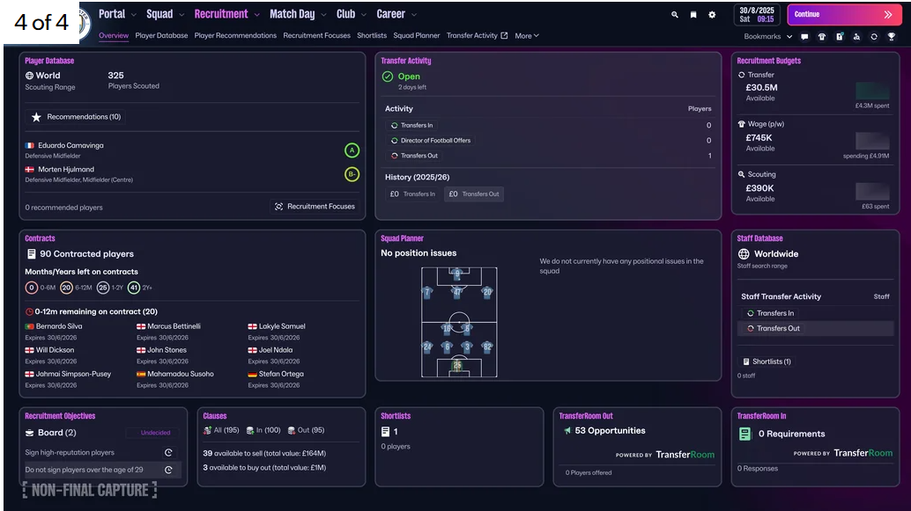Switch to the Overview tab
The width and height of the screenshot is (911, 511).
[114, 35]
